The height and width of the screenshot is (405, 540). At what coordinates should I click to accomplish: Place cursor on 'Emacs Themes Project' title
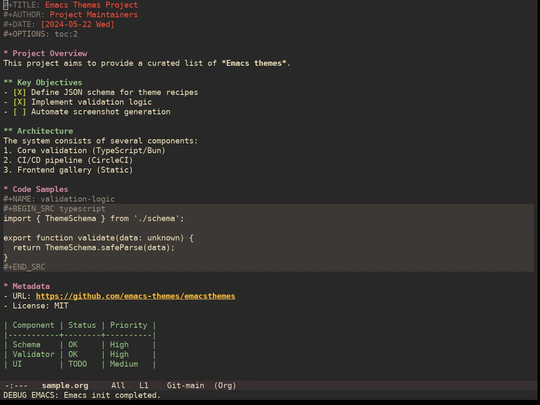(92, 5)
